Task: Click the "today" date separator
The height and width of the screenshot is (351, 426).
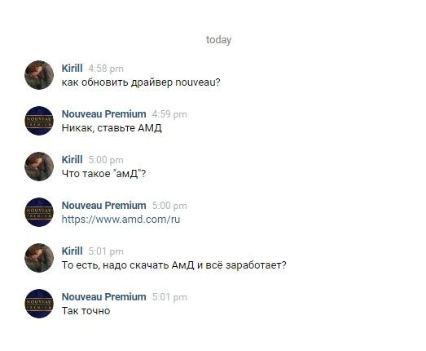Action: point(219,40)
